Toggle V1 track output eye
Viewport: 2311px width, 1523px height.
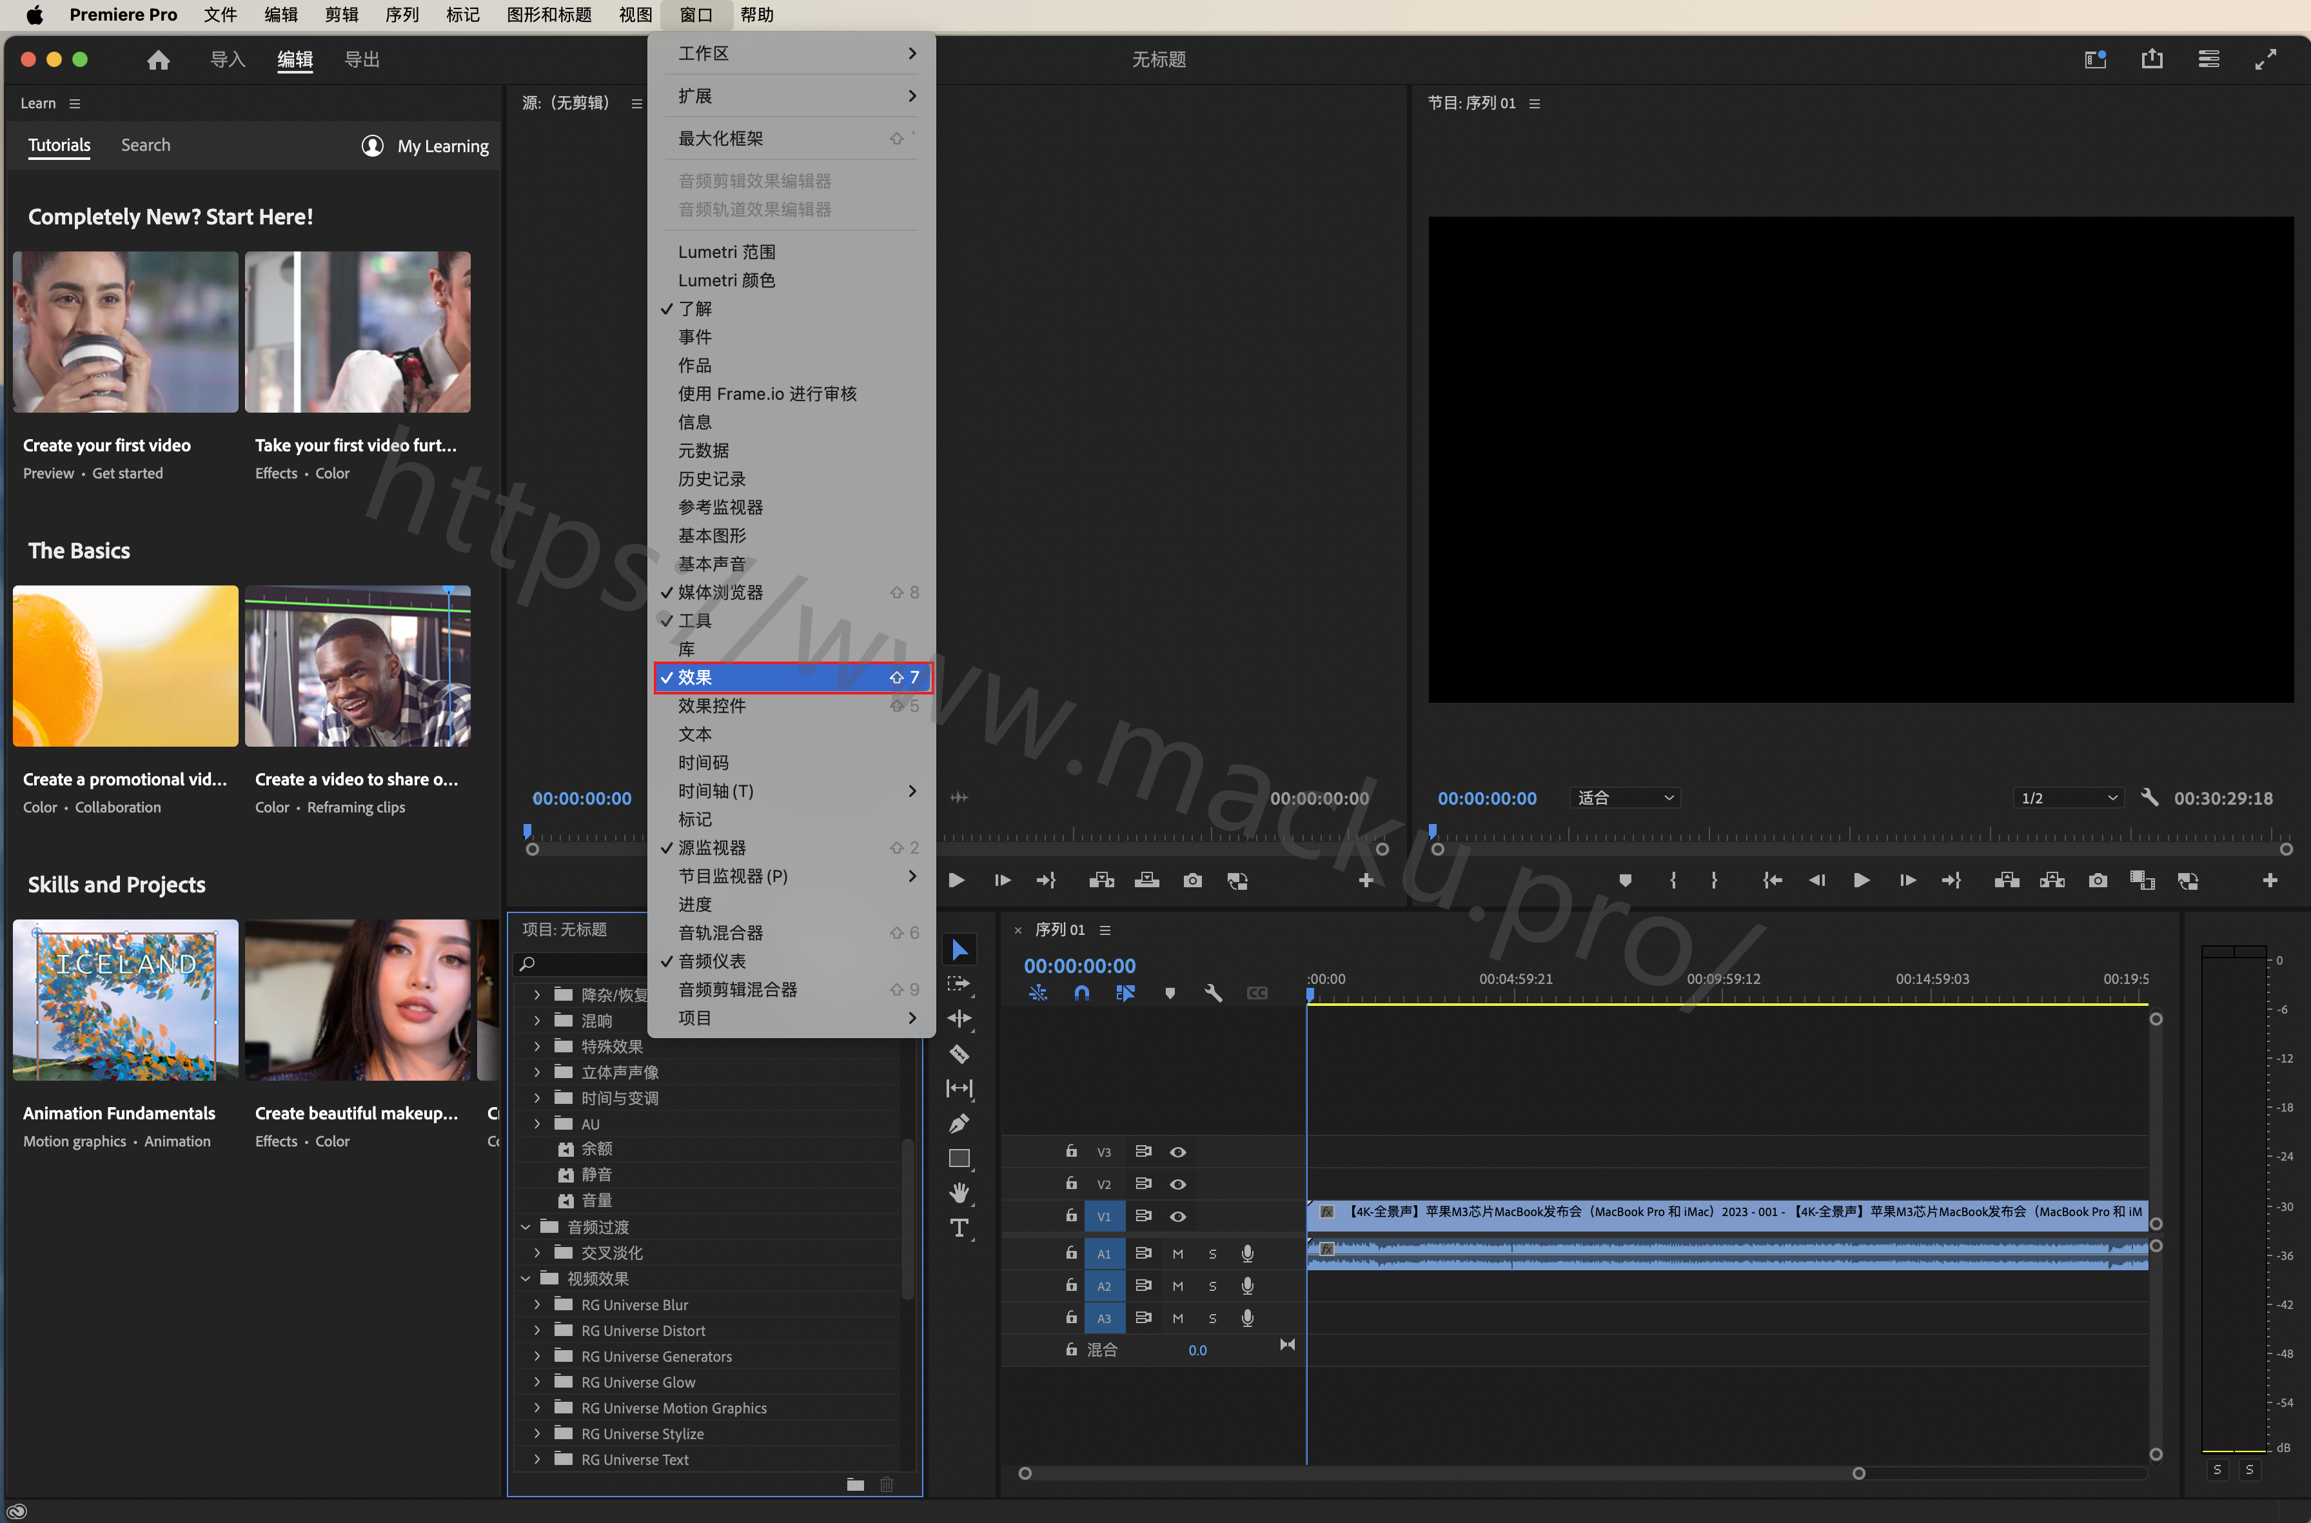point(1177,1216)
